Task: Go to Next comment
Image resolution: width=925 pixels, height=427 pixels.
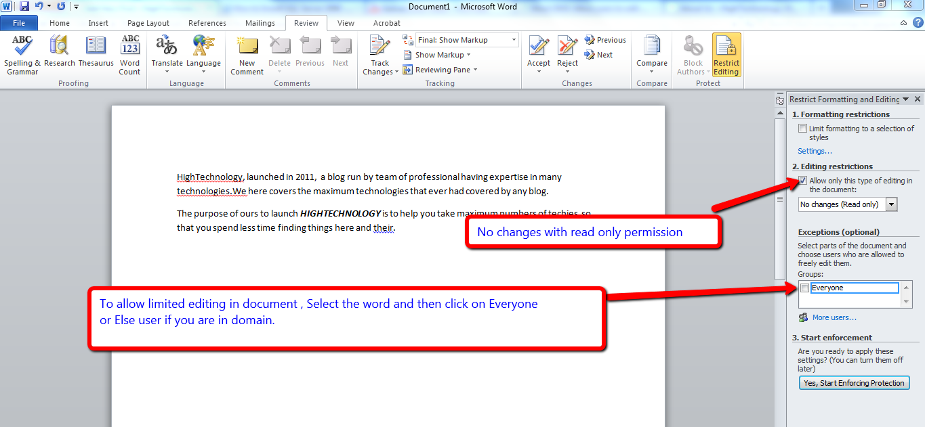Action: pos(341,52)
